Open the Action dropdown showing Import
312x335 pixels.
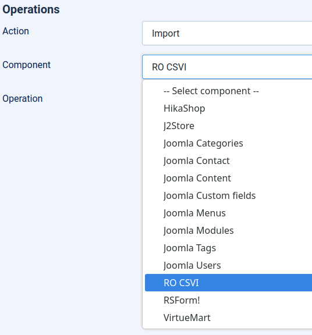point(227,33)
